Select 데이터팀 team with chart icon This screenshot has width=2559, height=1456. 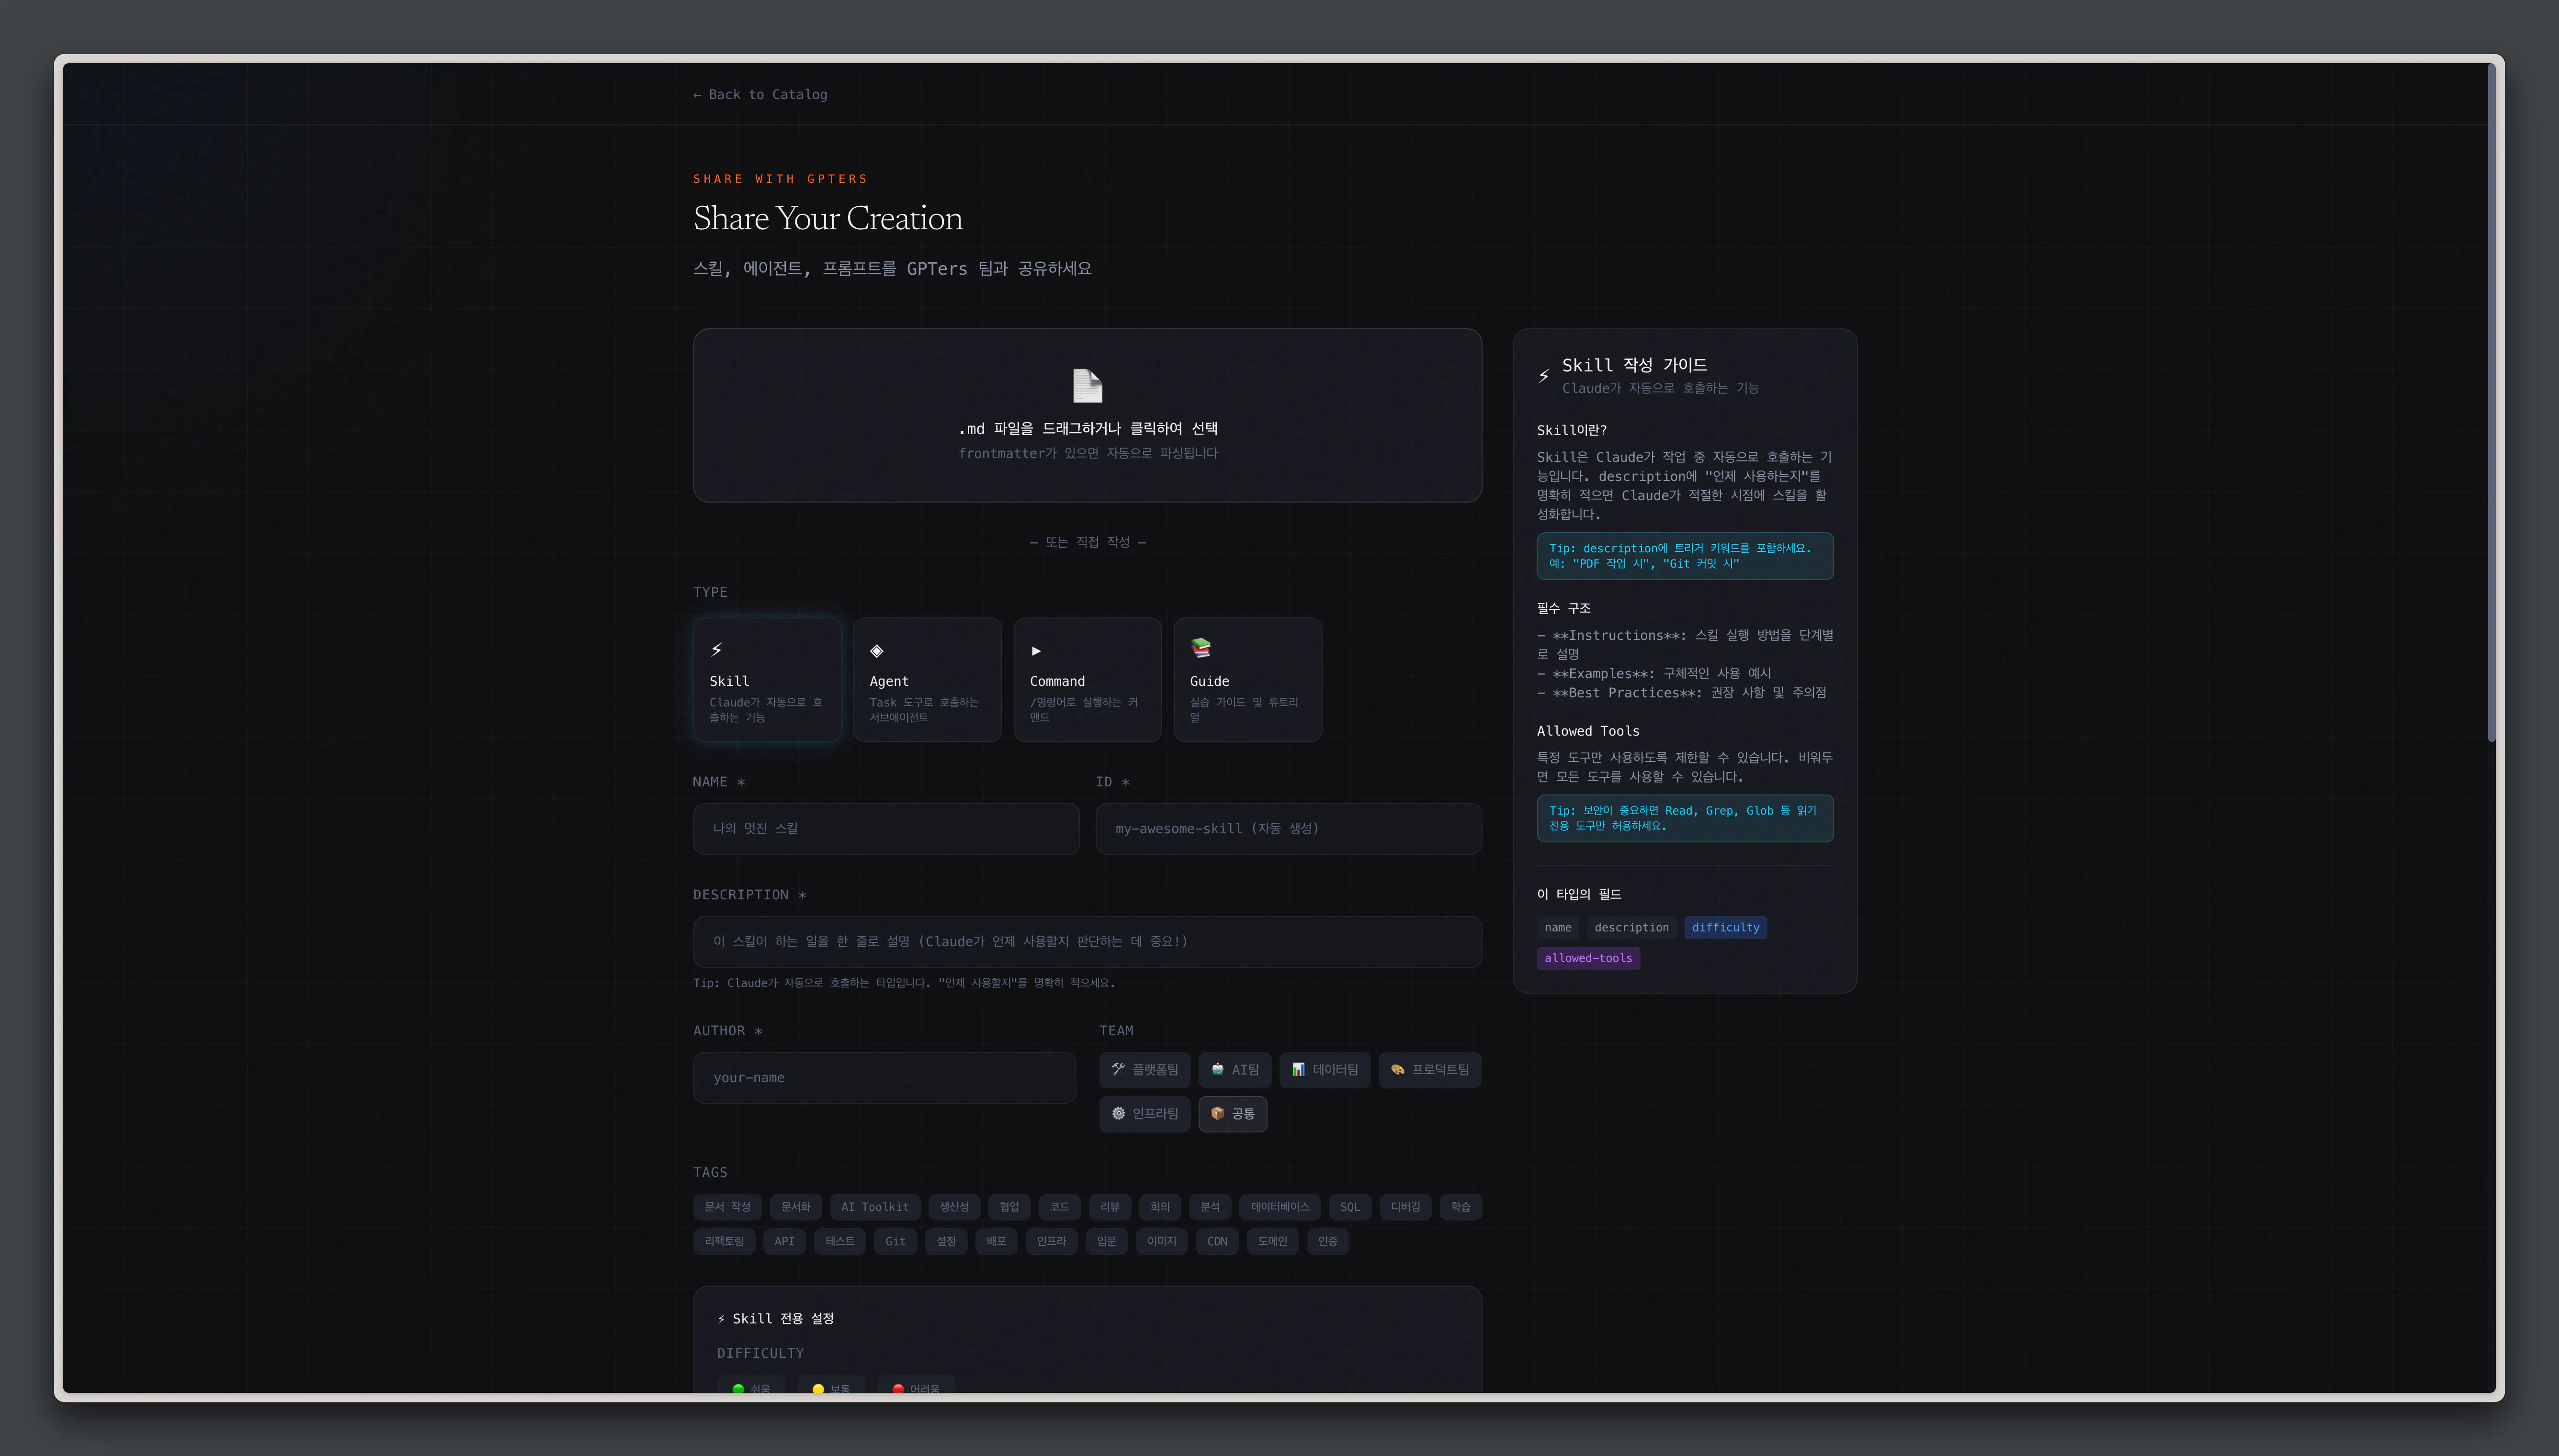pyautogui.click(x=1325, y=1070)
